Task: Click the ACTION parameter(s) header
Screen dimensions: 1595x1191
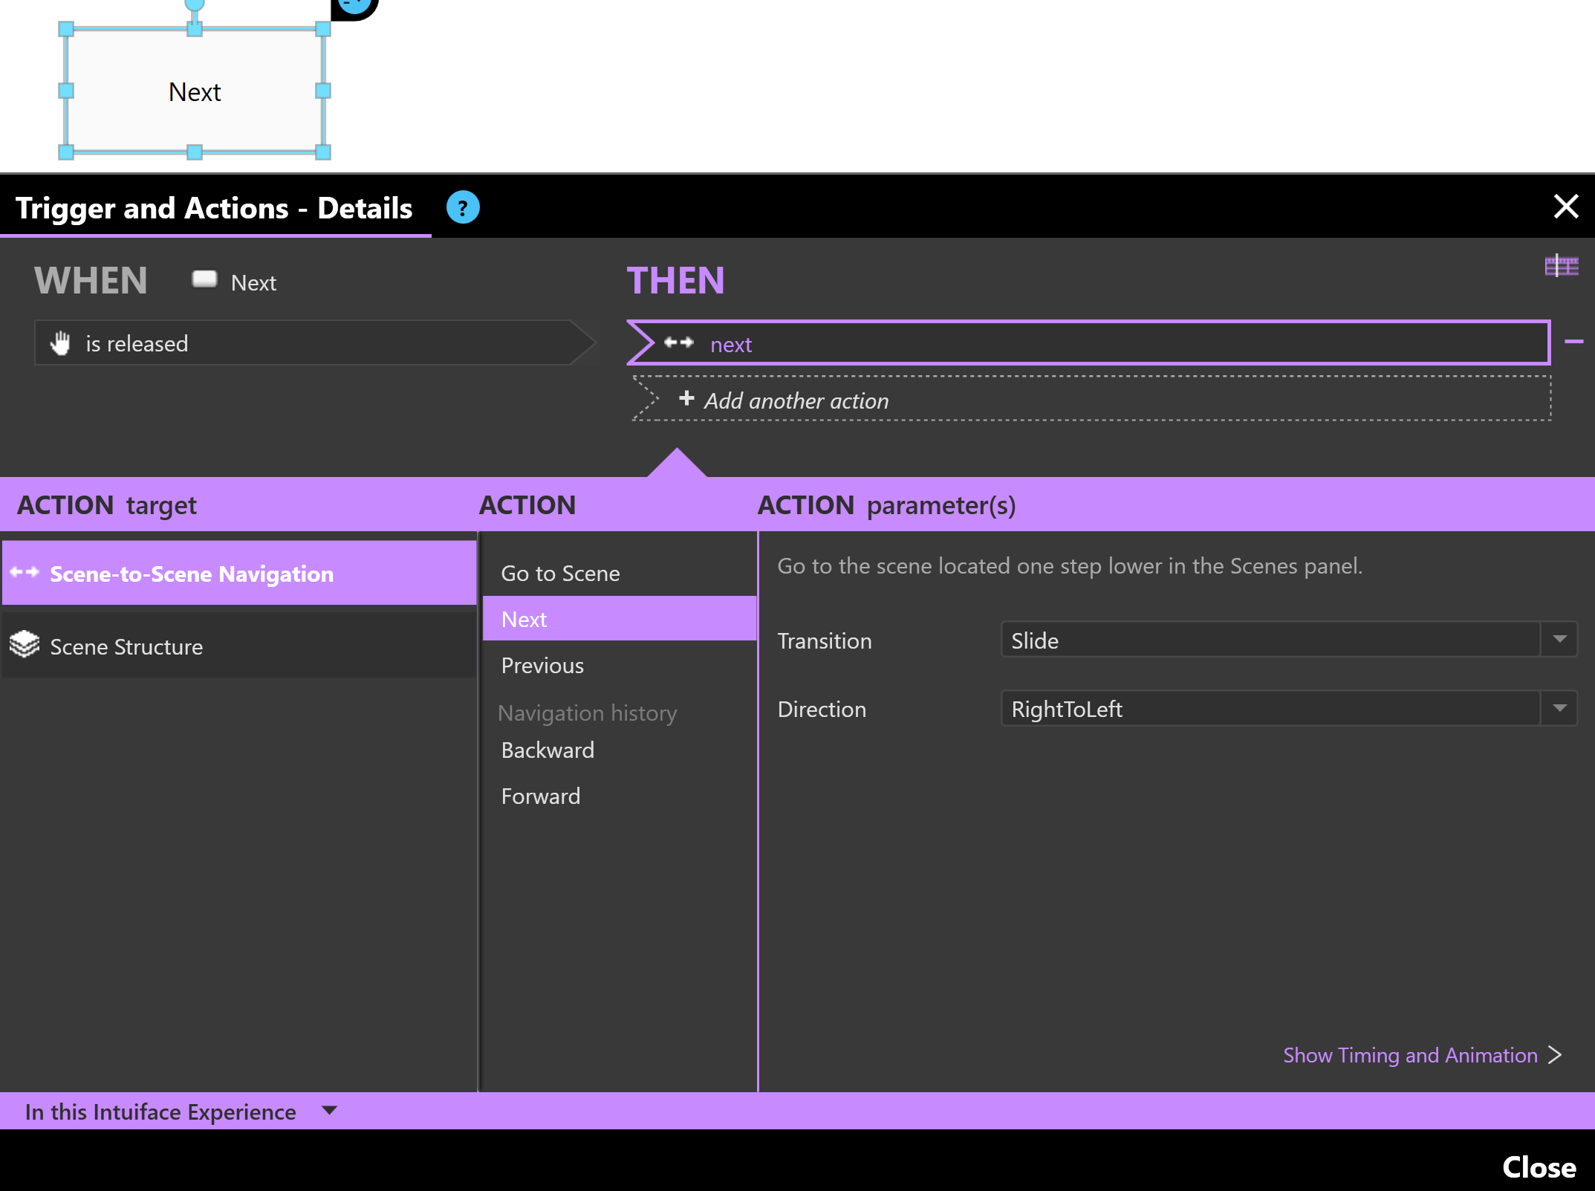Action: tap(886, 505)
